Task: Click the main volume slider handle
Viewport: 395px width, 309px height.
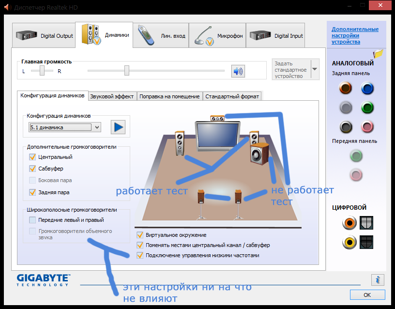Action: click(x=126, y=71)
